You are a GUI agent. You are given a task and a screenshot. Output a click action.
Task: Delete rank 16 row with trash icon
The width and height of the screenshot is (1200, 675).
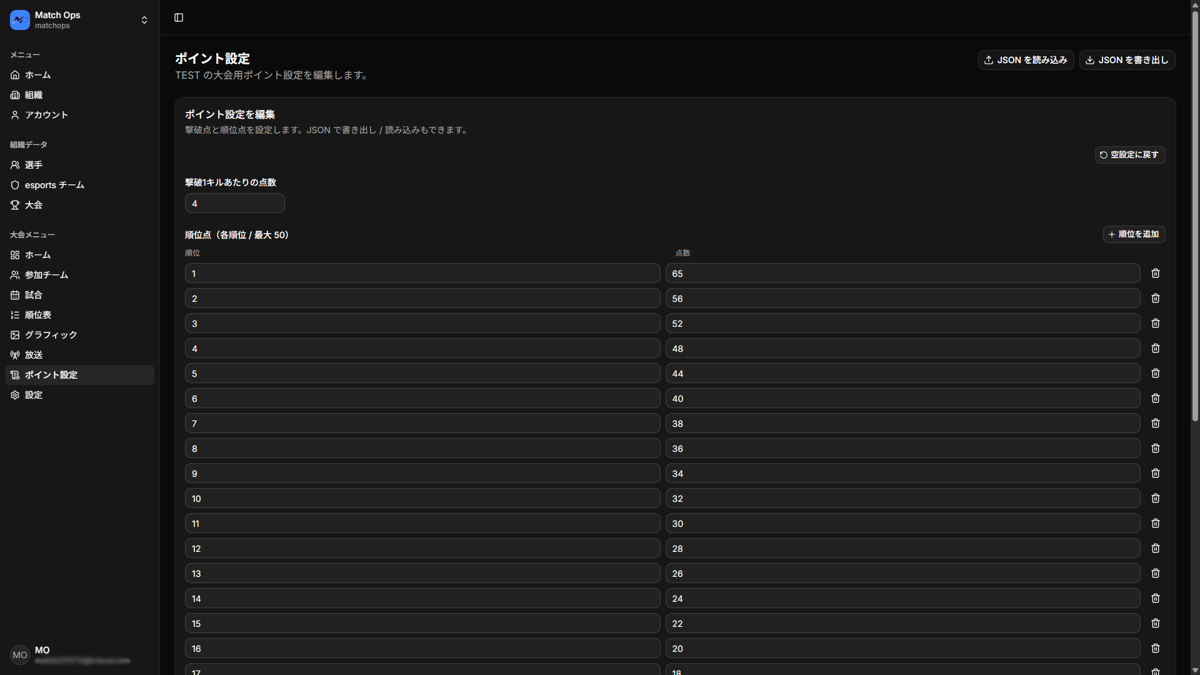point(1156,648)
